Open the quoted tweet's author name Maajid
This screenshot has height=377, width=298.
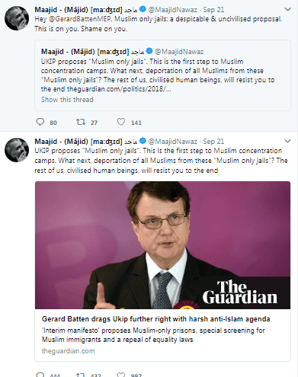pyautogui.click(x=53, y=52)
